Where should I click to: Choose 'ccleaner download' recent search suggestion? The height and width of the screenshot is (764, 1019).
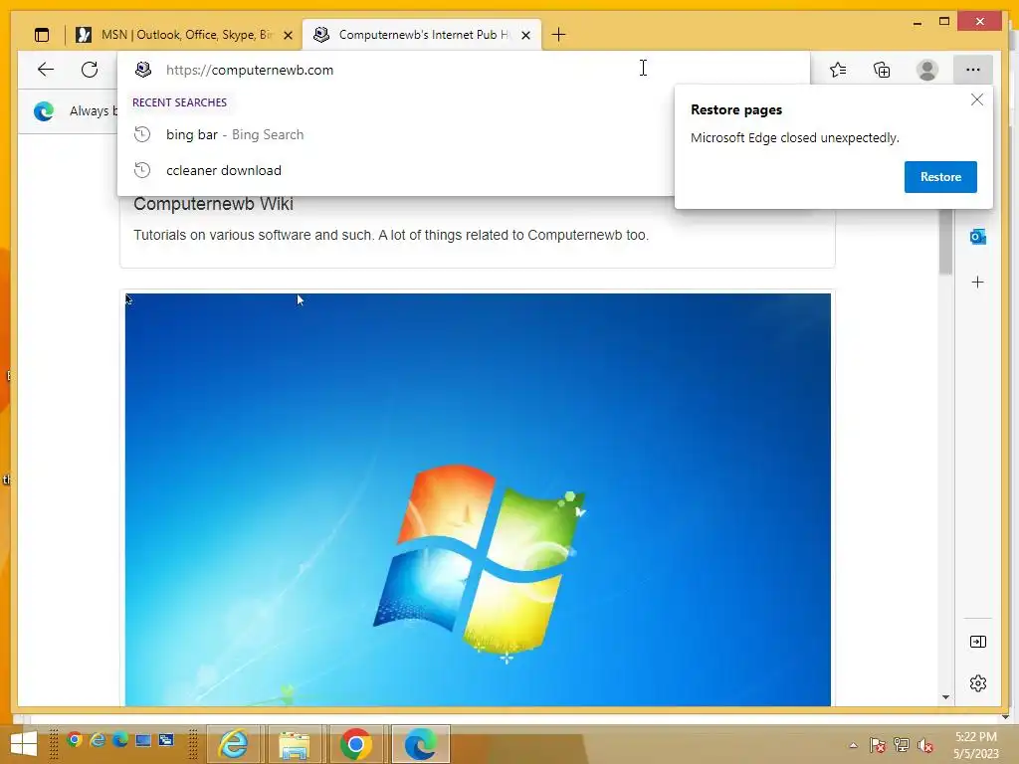[x=396, y=170]
